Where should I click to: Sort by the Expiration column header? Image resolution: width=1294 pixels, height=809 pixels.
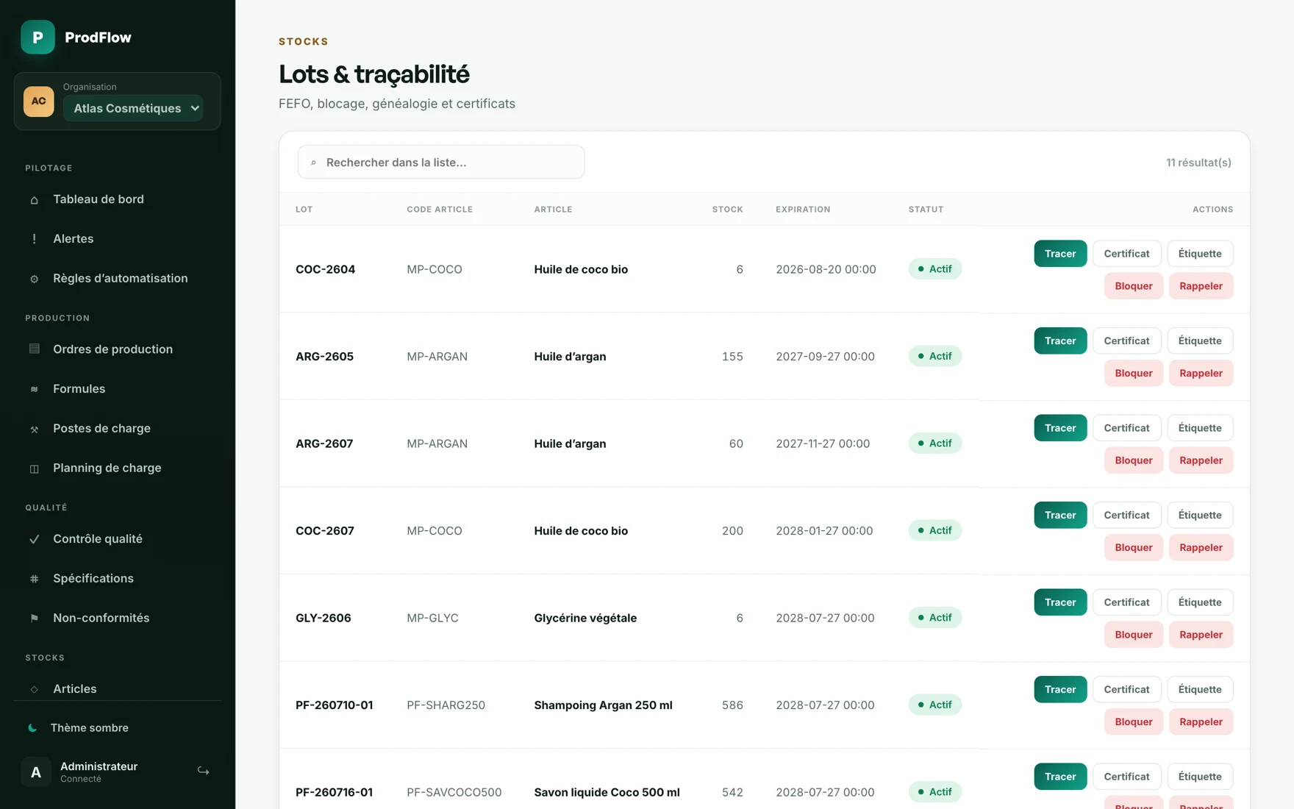(x=803, y=210)
